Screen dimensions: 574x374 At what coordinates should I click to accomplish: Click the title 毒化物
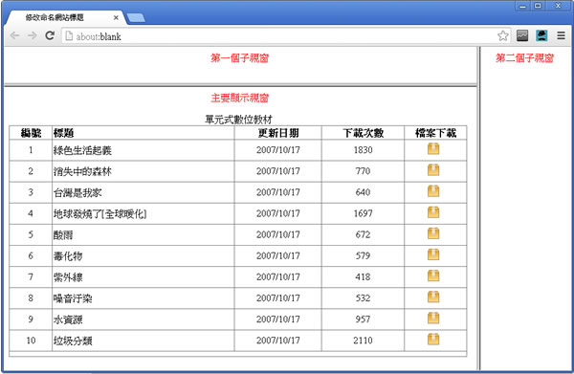[x=68, y=256]
